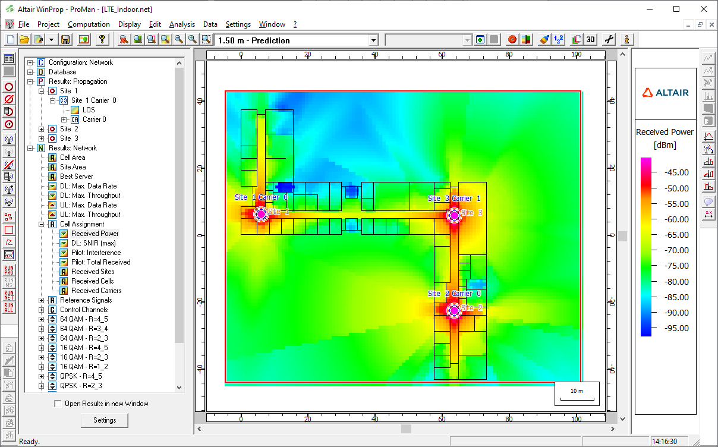Collapse the Cell Assignment tree node
718x447 pixels.
click(42, 224)
